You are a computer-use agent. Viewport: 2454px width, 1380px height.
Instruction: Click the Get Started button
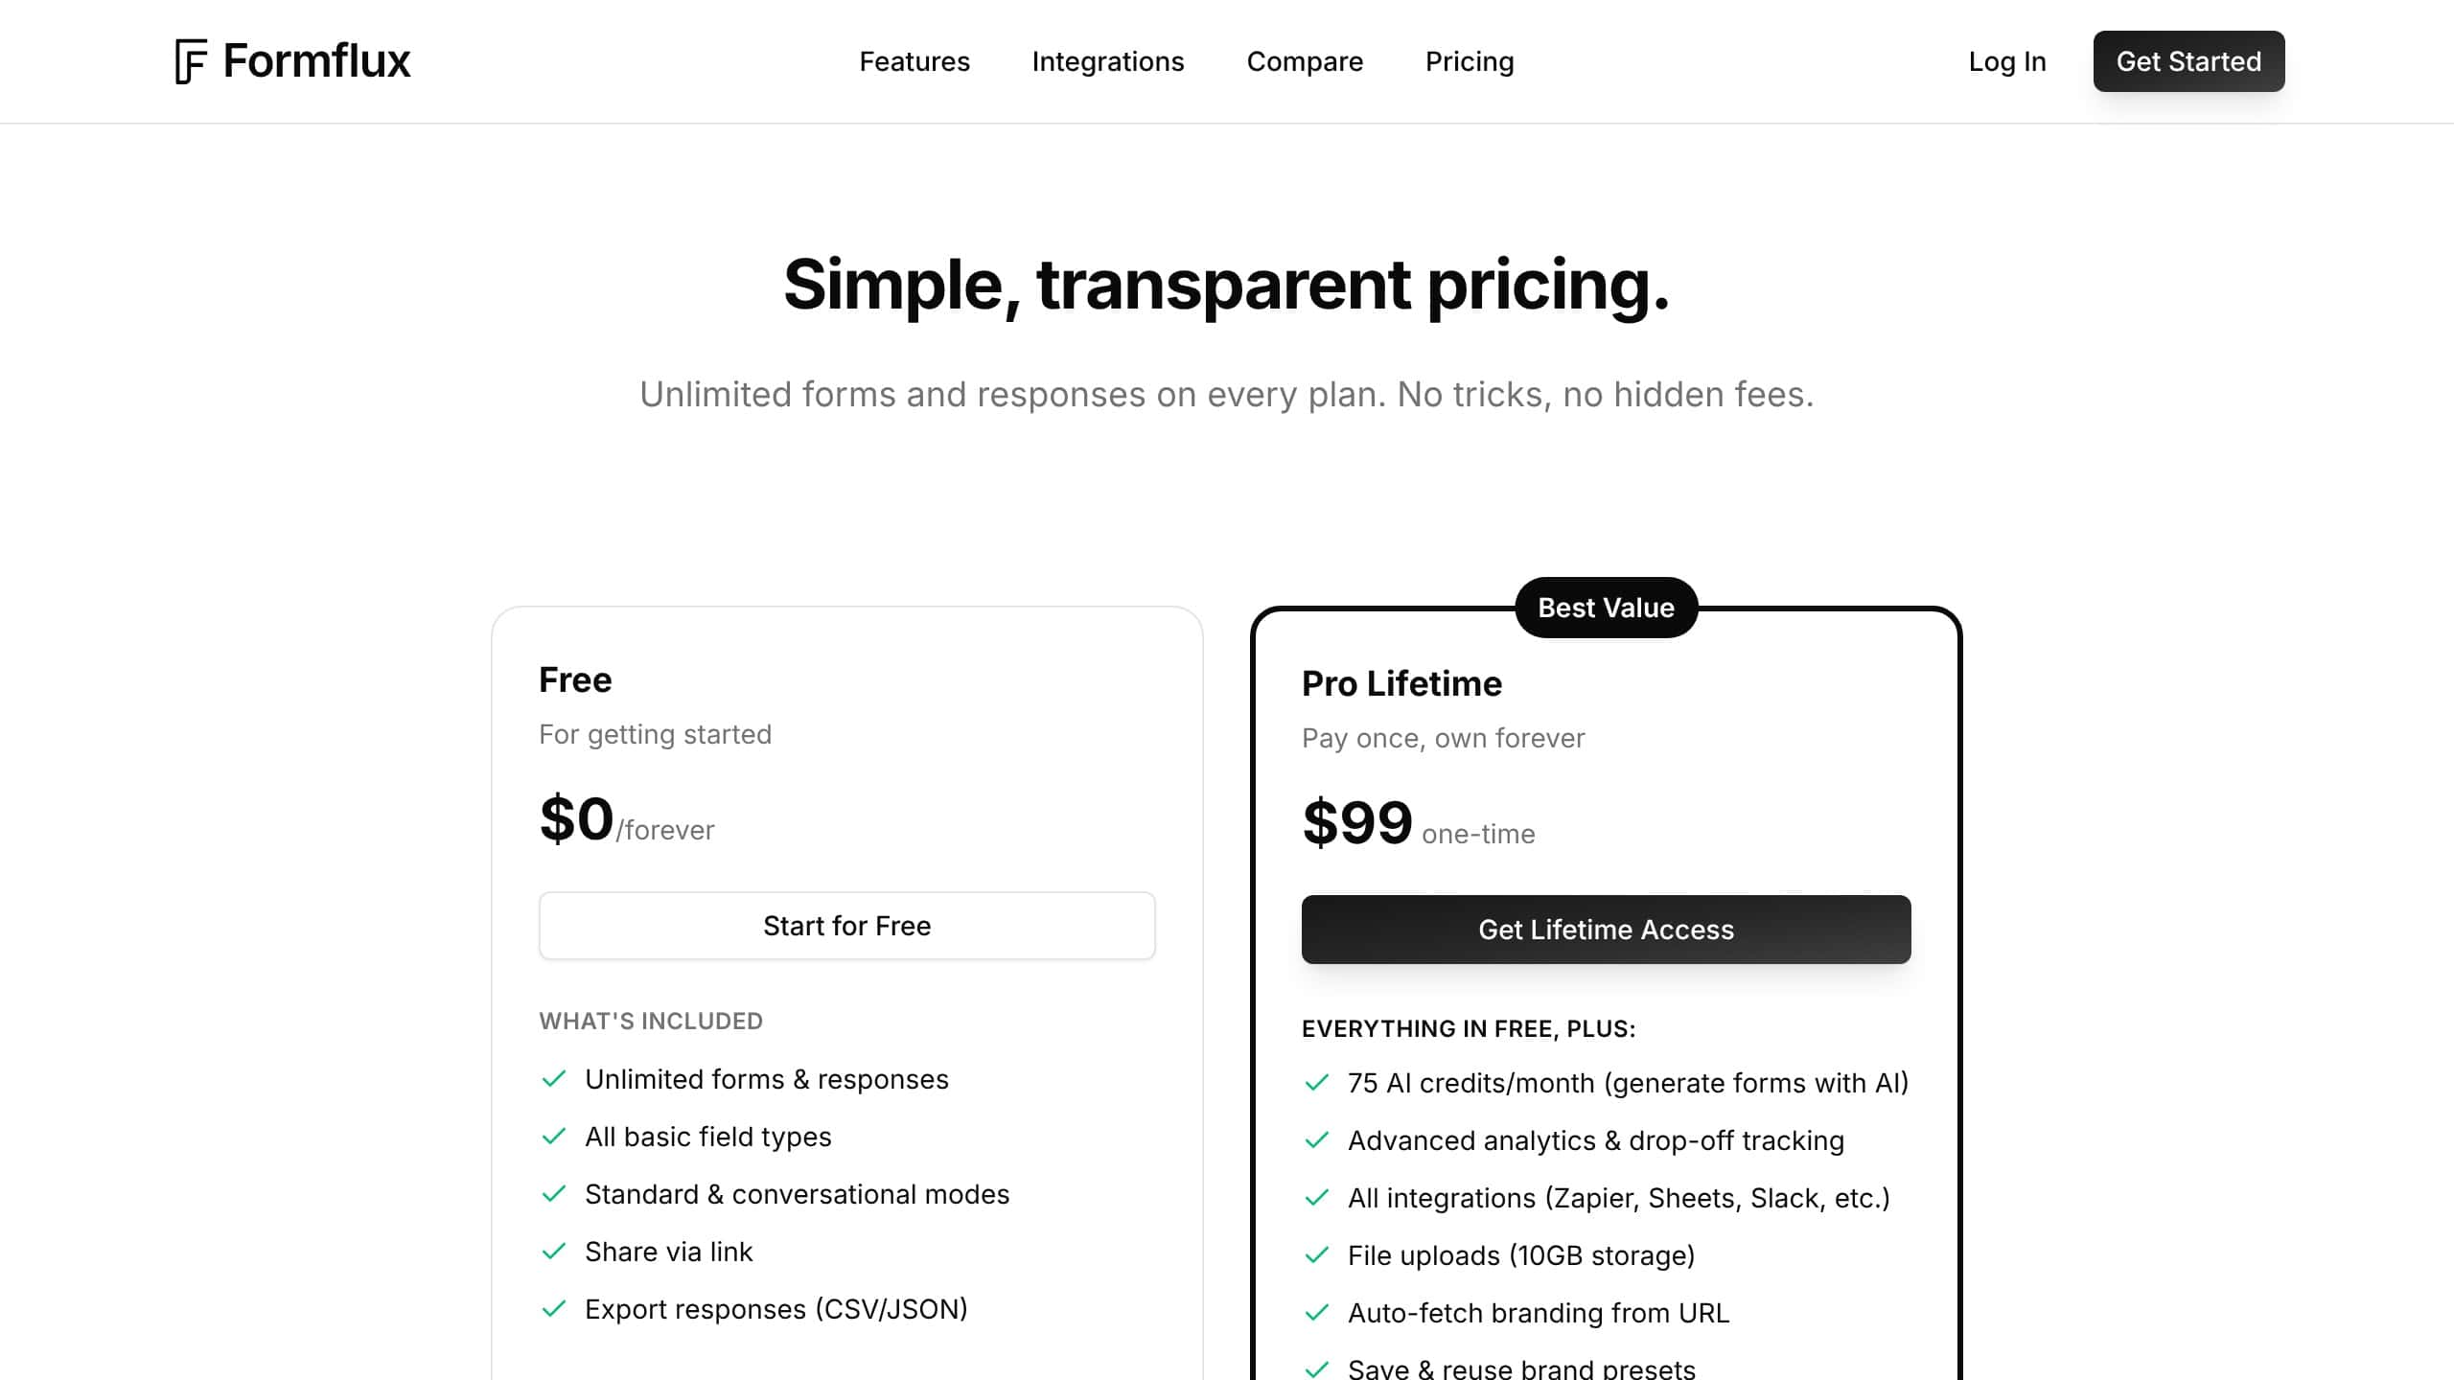pos(2188,61)
